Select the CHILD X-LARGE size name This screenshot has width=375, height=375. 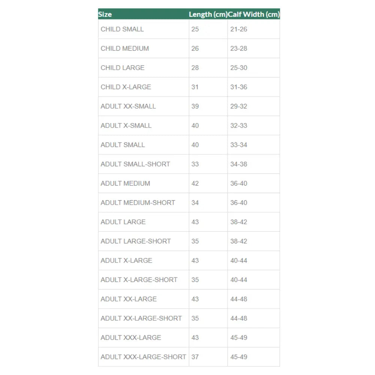point(126,87)
